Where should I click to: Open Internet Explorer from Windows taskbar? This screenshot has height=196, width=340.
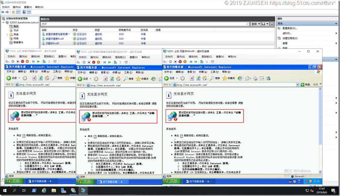pos(44,190)
